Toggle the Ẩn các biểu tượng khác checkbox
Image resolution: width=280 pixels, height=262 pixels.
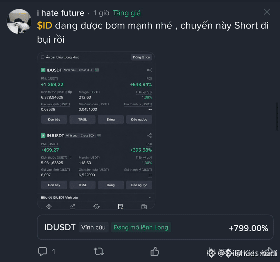coord(43,57)
